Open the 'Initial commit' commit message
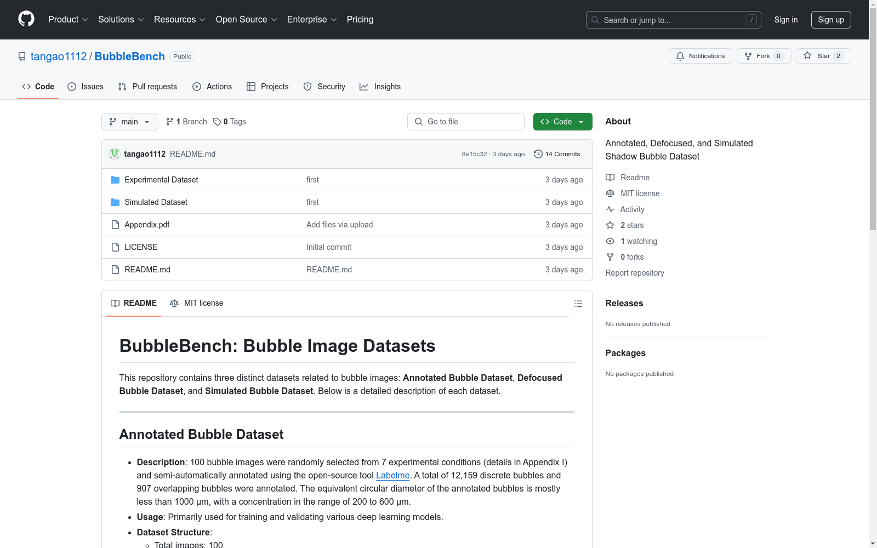The width and height of the screenshot is (877, 548). (x=329, y=247)
